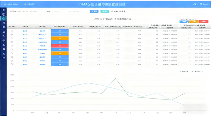The image size is (211, 116).
Task: Click the teal button next to the query button
Action: click(x=105, y=11)
